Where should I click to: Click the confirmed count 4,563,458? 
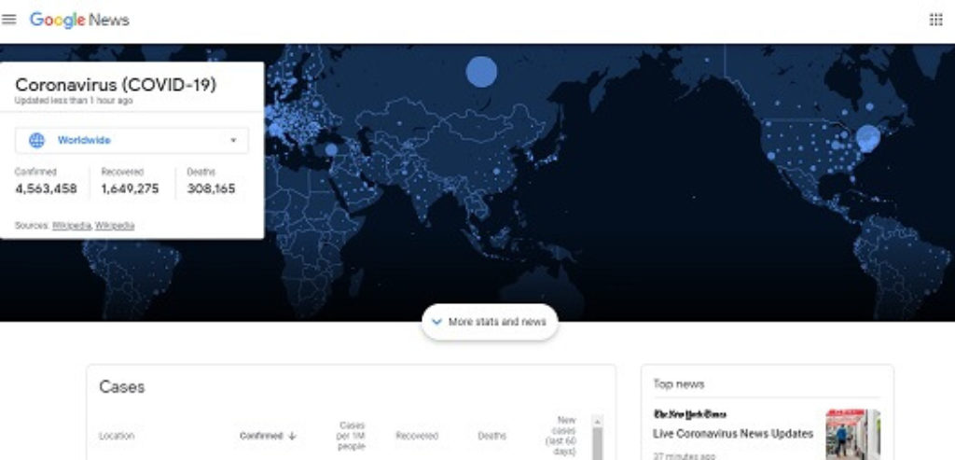pyautogui.click(x=47, y=188)
